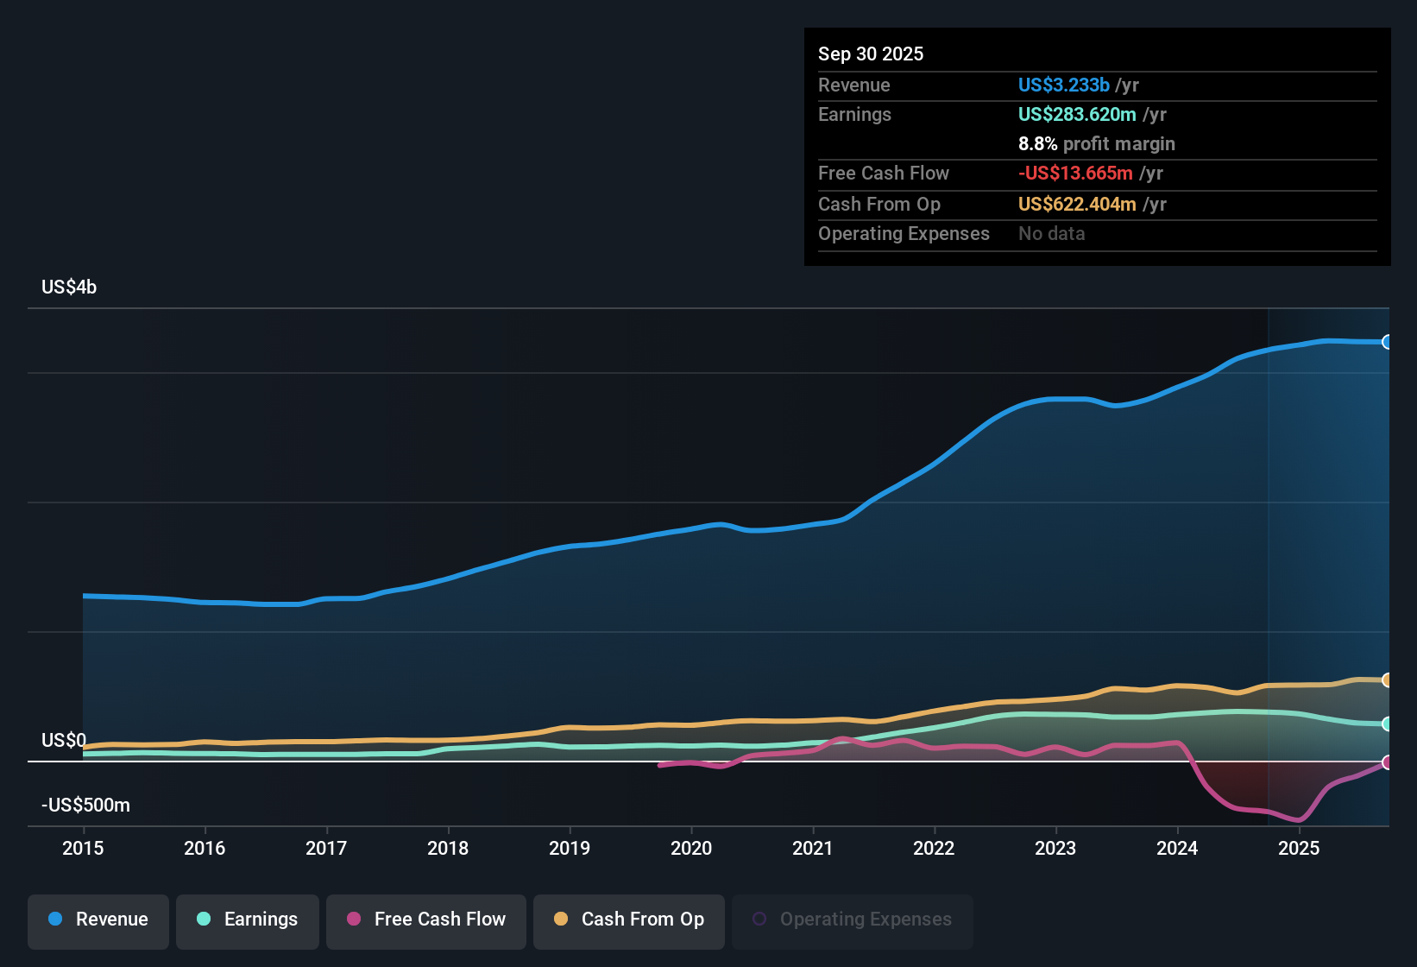Click the US$3.233b revenue value
Screen dimensions: 1417x967
click(1064, 85)
